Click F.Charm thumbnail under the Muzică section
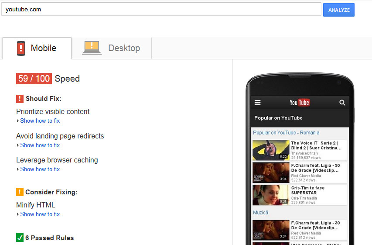 pos(271,230)
